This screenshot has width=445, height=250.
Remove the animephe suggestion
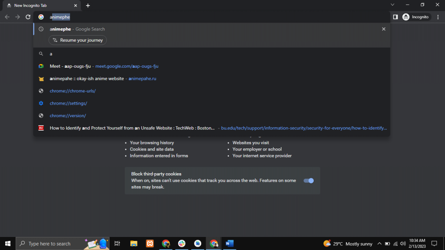tap(384, 29)
